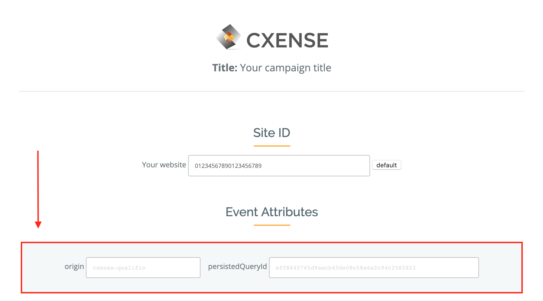
Task: Click the site ID value 01234567890123456789
Action: click(228, 166)
